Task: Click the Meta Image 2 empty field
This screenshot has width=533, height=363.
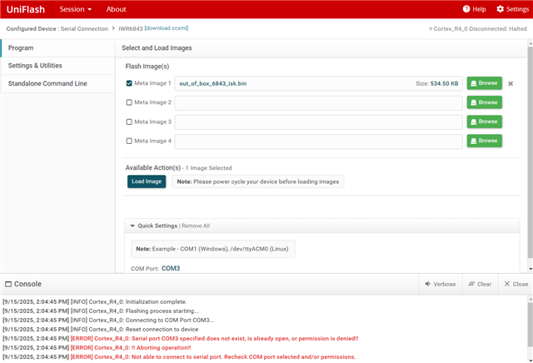Action: tap(318, 102)
